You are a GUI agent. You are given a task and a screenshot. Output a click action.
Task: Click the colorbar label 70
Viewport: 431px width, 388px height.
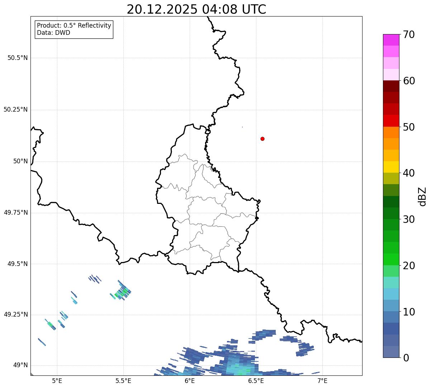coord(409,34)
